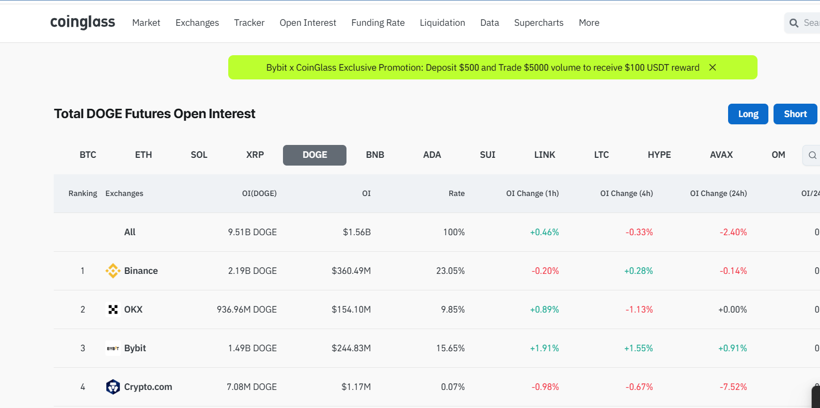Click the Bybit exchange logo

(113, 348)
